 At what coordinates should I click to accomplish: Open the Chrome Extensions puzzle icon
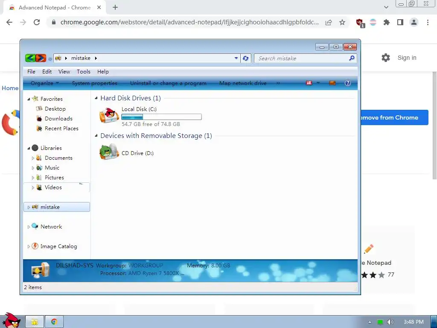point(387,22)
